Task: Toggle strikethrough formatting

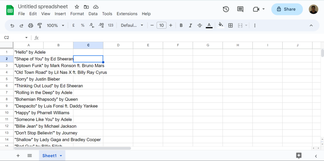Action: tap(200, 25)
